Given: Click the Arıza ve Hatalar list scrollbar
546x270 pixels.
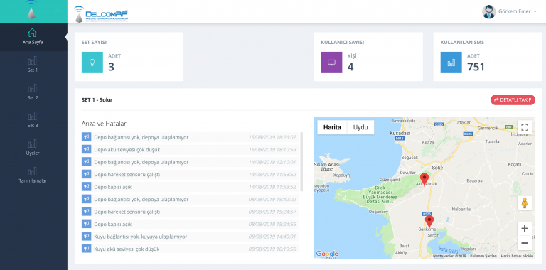Looking at the screenshot, I should (x=301, y=162).
